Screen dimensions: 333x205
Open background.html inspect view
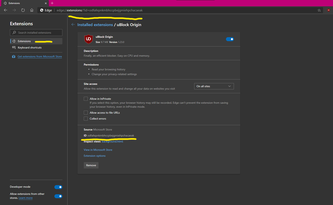pyautogui.click(x=112, y=141)
